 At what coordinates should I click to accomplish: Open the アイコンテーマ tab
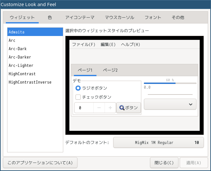[80, 17]
